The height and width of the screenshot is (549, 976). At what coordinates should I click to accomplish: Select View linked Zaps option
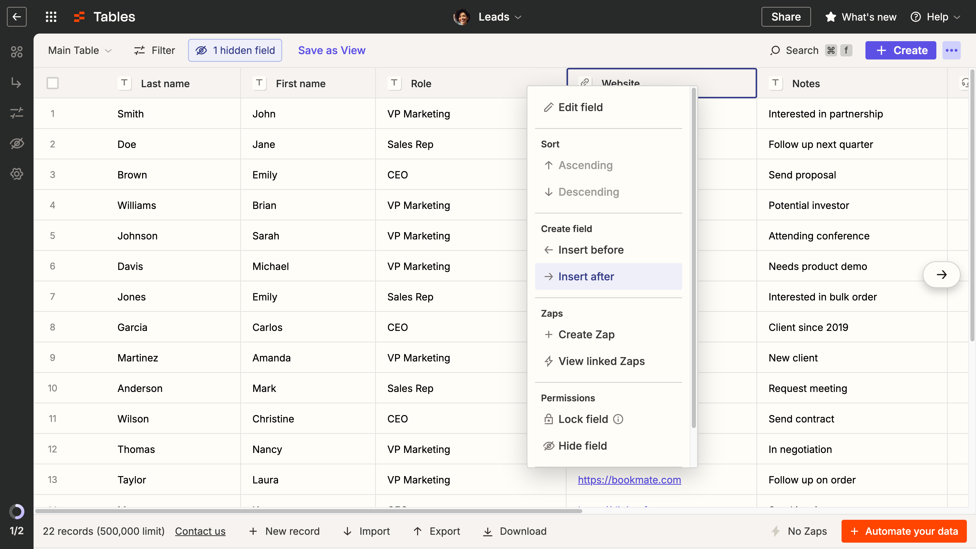[608, 361]
